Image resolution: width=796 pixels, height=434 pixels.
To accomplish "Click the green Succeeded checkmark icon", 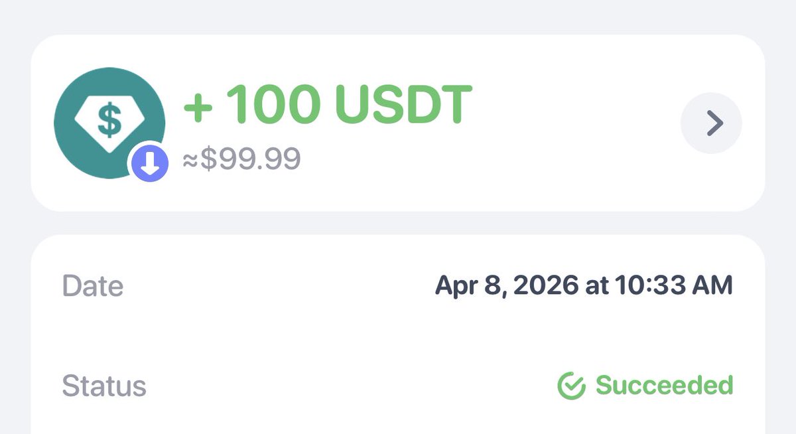I will coord(570,386).
